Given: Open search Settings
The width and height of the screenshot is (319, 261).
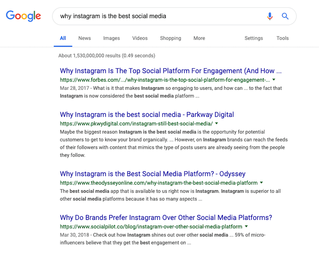Looking at the screenshot, I should 254,38.
